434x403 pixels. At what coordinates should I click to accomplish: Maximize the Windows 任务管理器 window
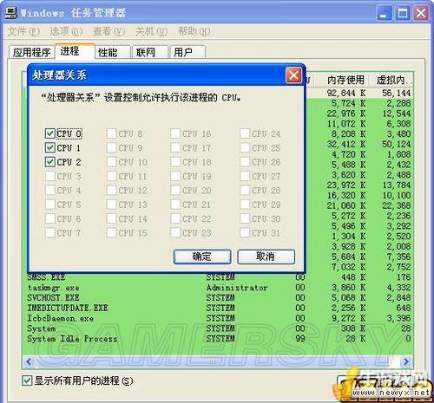pyautogui.click(x=403, y=13)
